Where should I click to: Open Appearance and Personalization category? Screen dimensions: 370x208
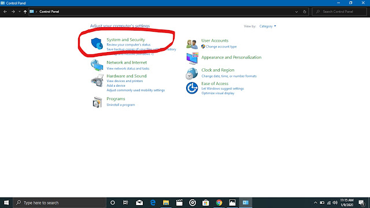coord(231,57)
